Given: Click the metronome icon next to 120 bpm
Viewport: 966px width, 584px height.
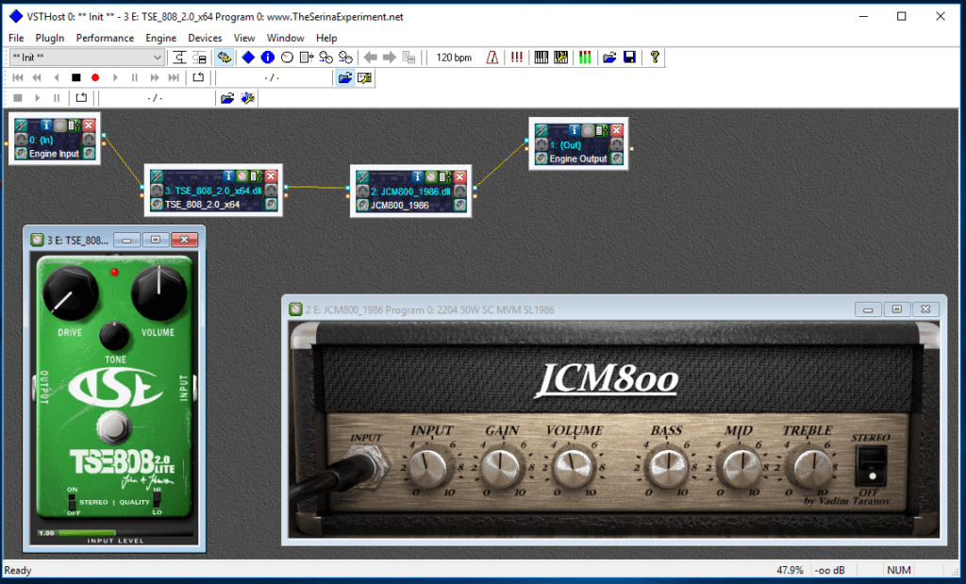Looking at the screenshot, I should [x=492, y=58].
